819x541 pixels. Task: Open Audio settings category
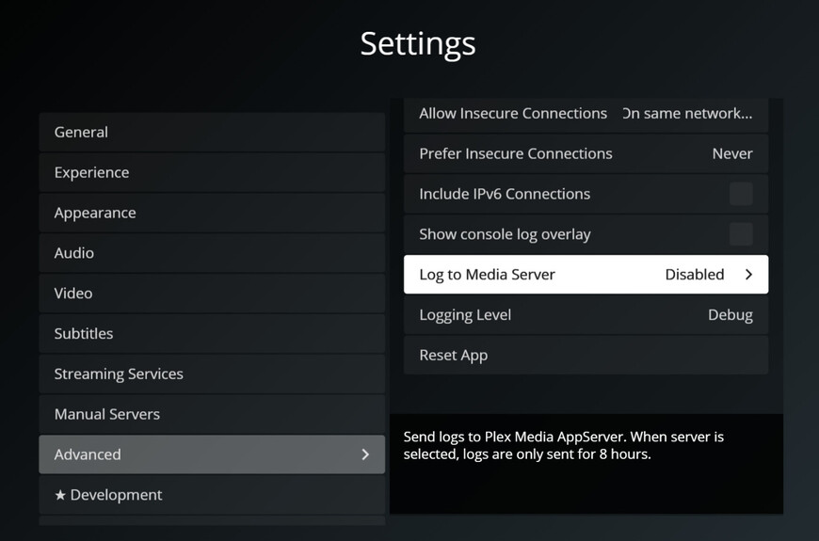click(x=212, y=253)
